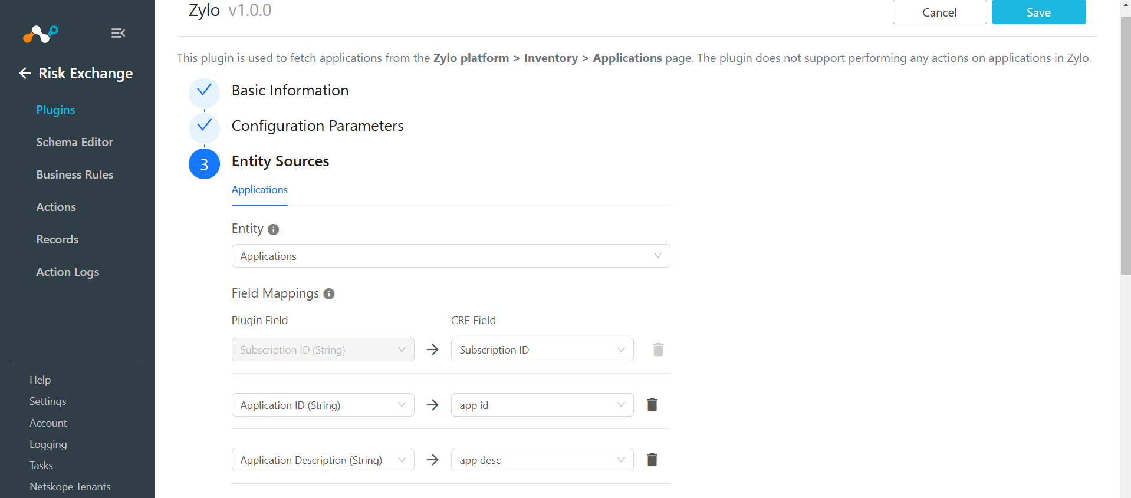Open Settings link in sidebar
This screenshot has height=498, width=1131.
48,401
